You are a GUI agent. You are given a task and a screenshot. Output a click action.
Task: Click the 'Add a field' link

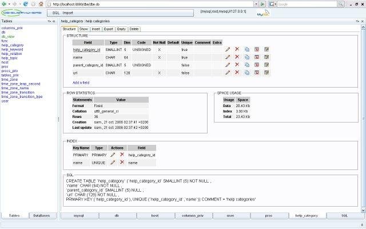(81, 82)
